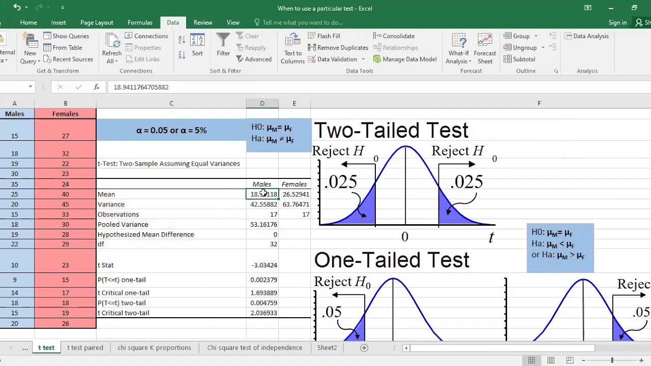Switch to the Sheet2 tab
The image size is (651, 366).
pos(327,348)
